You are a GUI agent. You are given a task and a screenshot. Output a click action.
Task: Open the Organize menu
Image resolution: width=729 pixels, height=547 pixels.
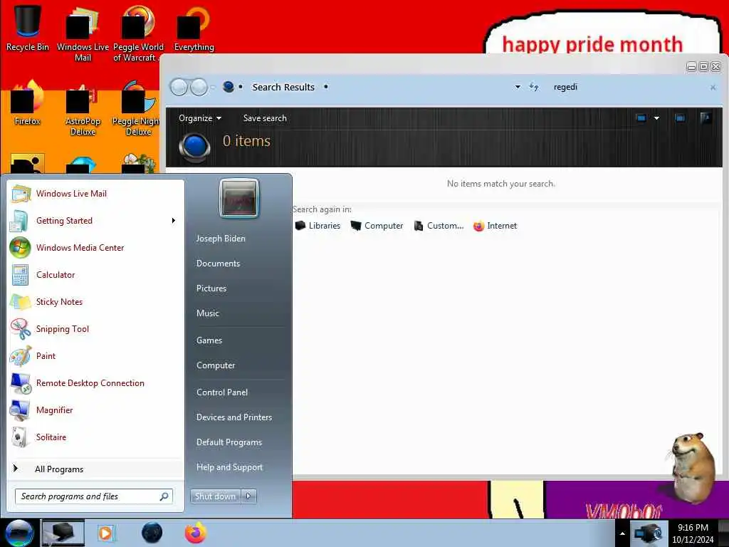[200, 118]
